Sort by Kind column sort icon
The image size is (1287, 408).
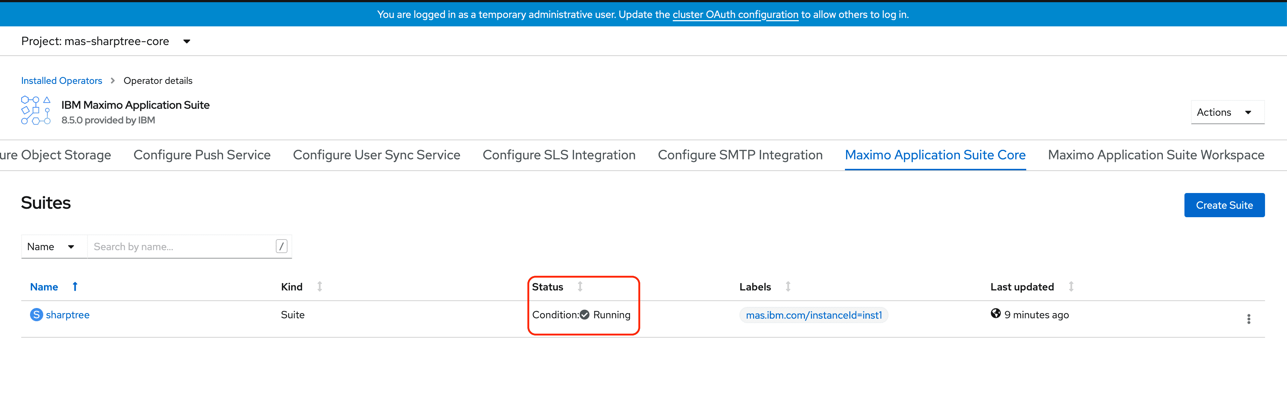pyautogui.click(x=320, y=287)
